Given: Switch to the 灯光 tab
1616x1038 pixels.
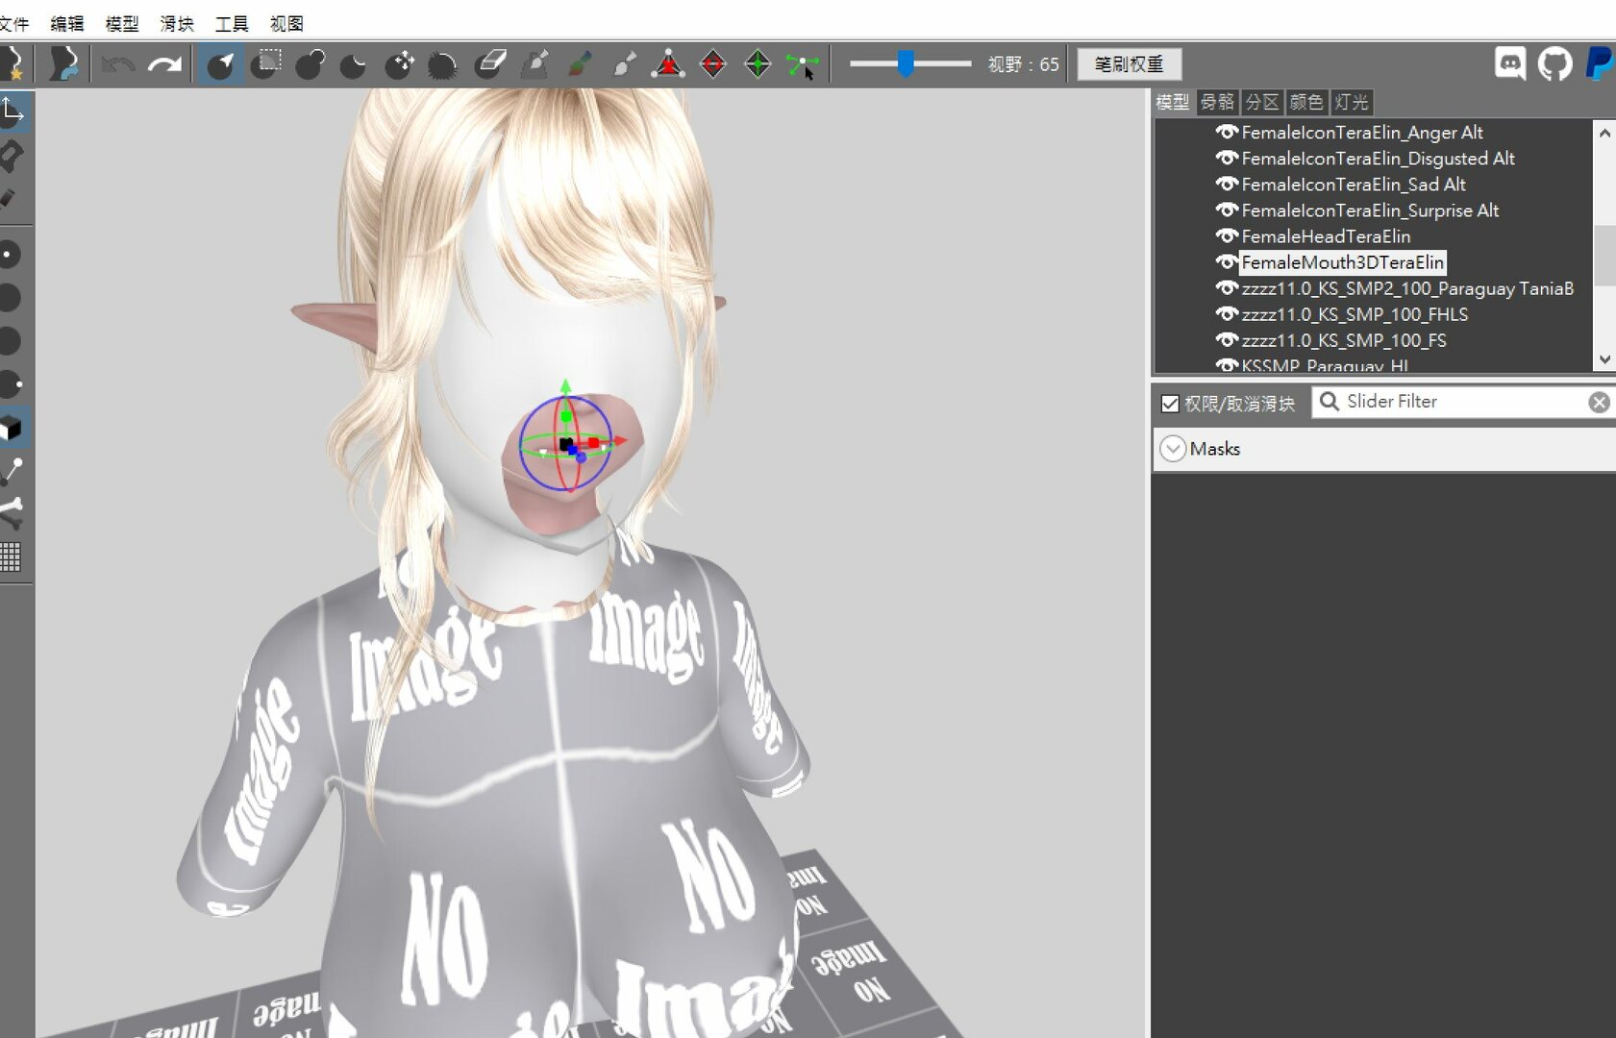Looking at the screenshot, I should click(1350, 102).
